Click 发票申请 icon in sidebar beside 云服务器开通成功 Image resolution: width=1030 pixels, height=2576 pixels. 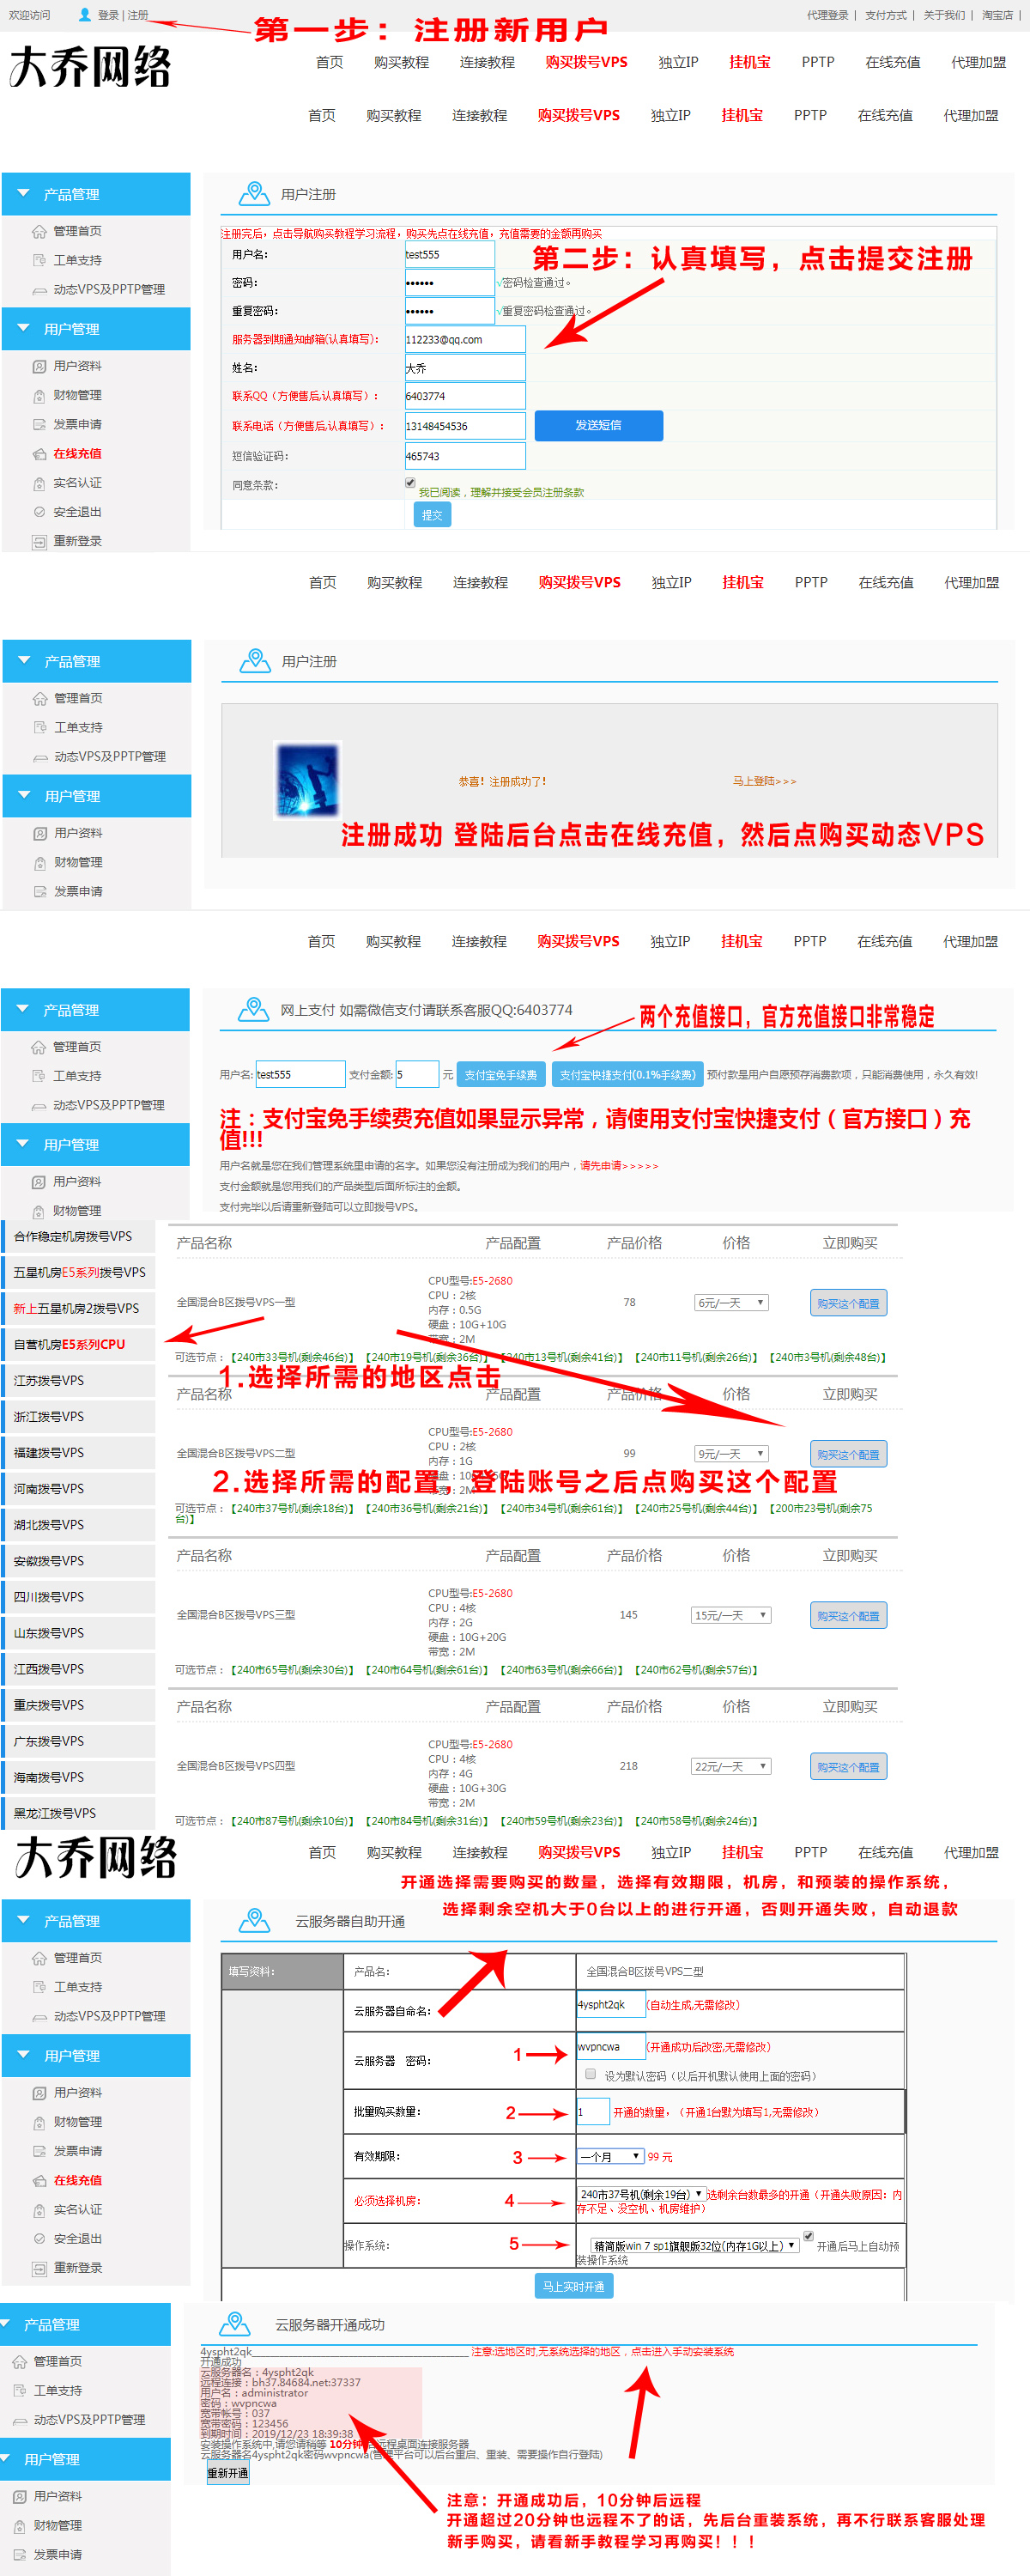(20, 2554)
